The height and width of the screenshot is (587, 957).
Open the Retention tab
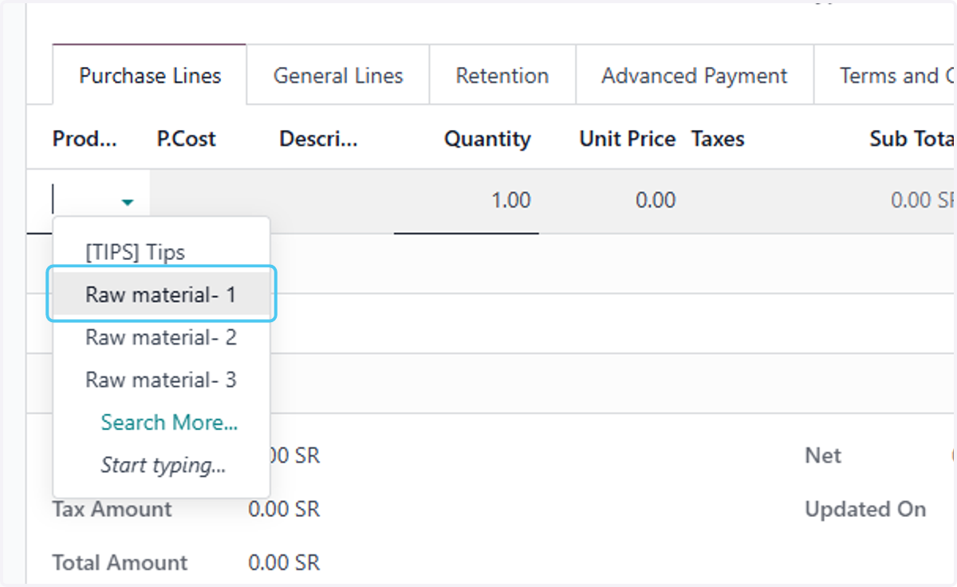(502, 76)
